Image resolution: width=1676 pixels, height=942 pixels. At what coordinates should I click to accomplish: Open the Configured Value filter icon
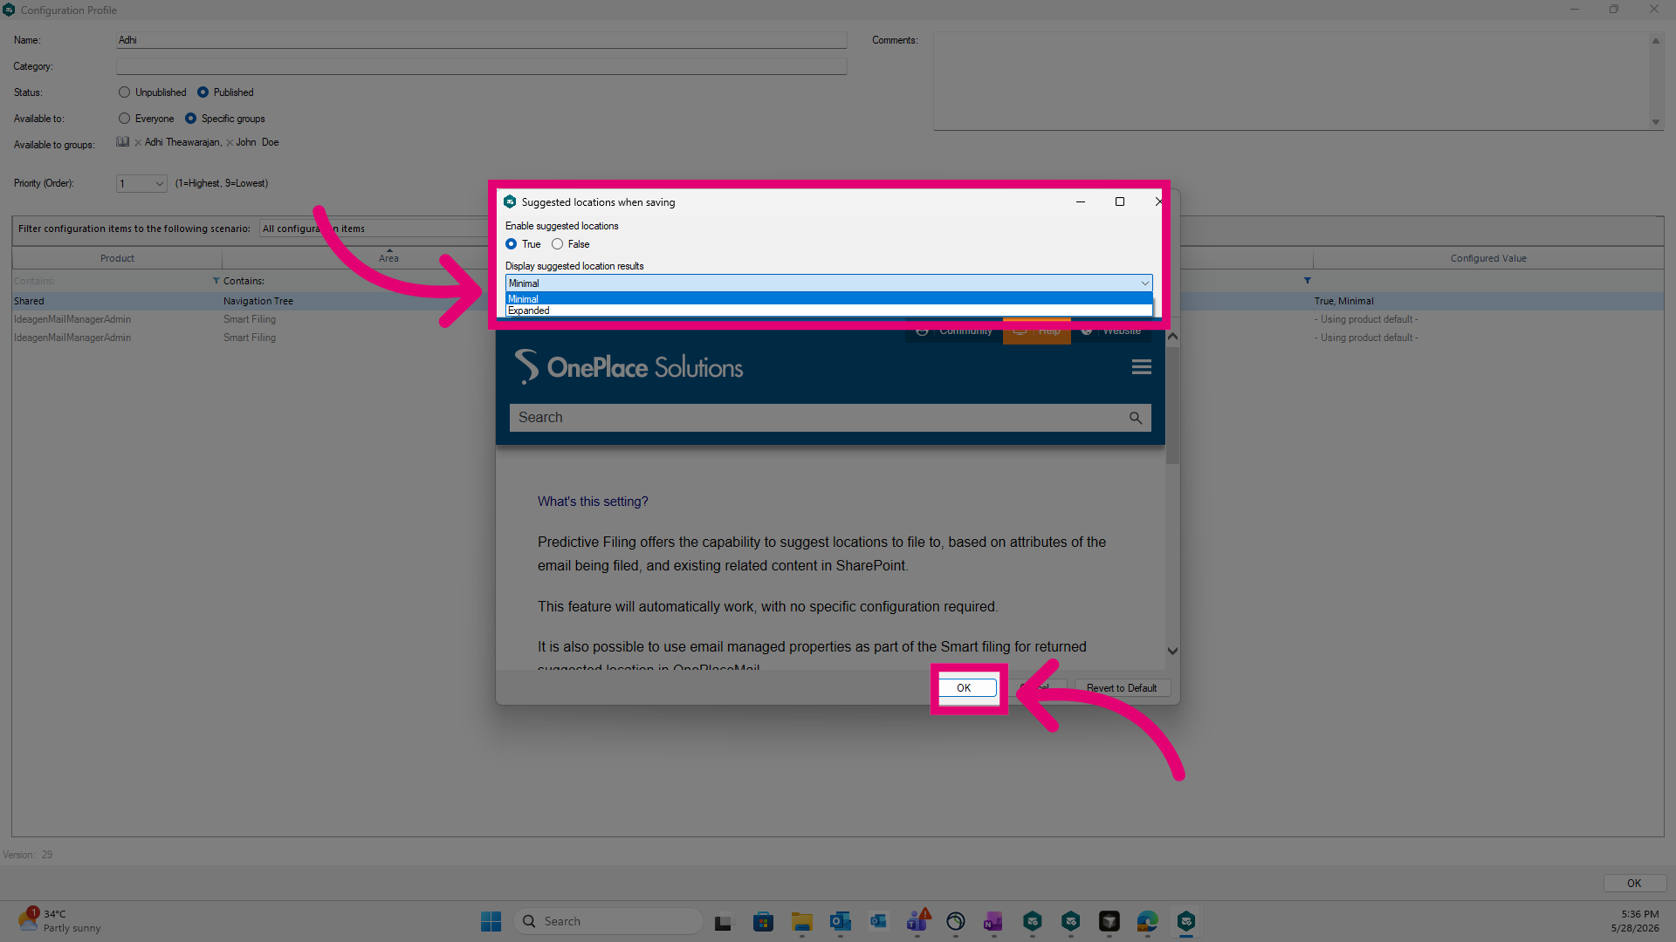coord(1307,281)
